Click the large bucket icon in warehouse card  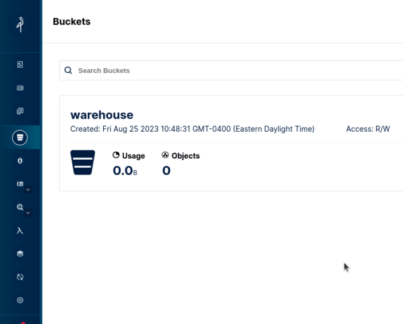pyautogui.click(x=83, y=163)
